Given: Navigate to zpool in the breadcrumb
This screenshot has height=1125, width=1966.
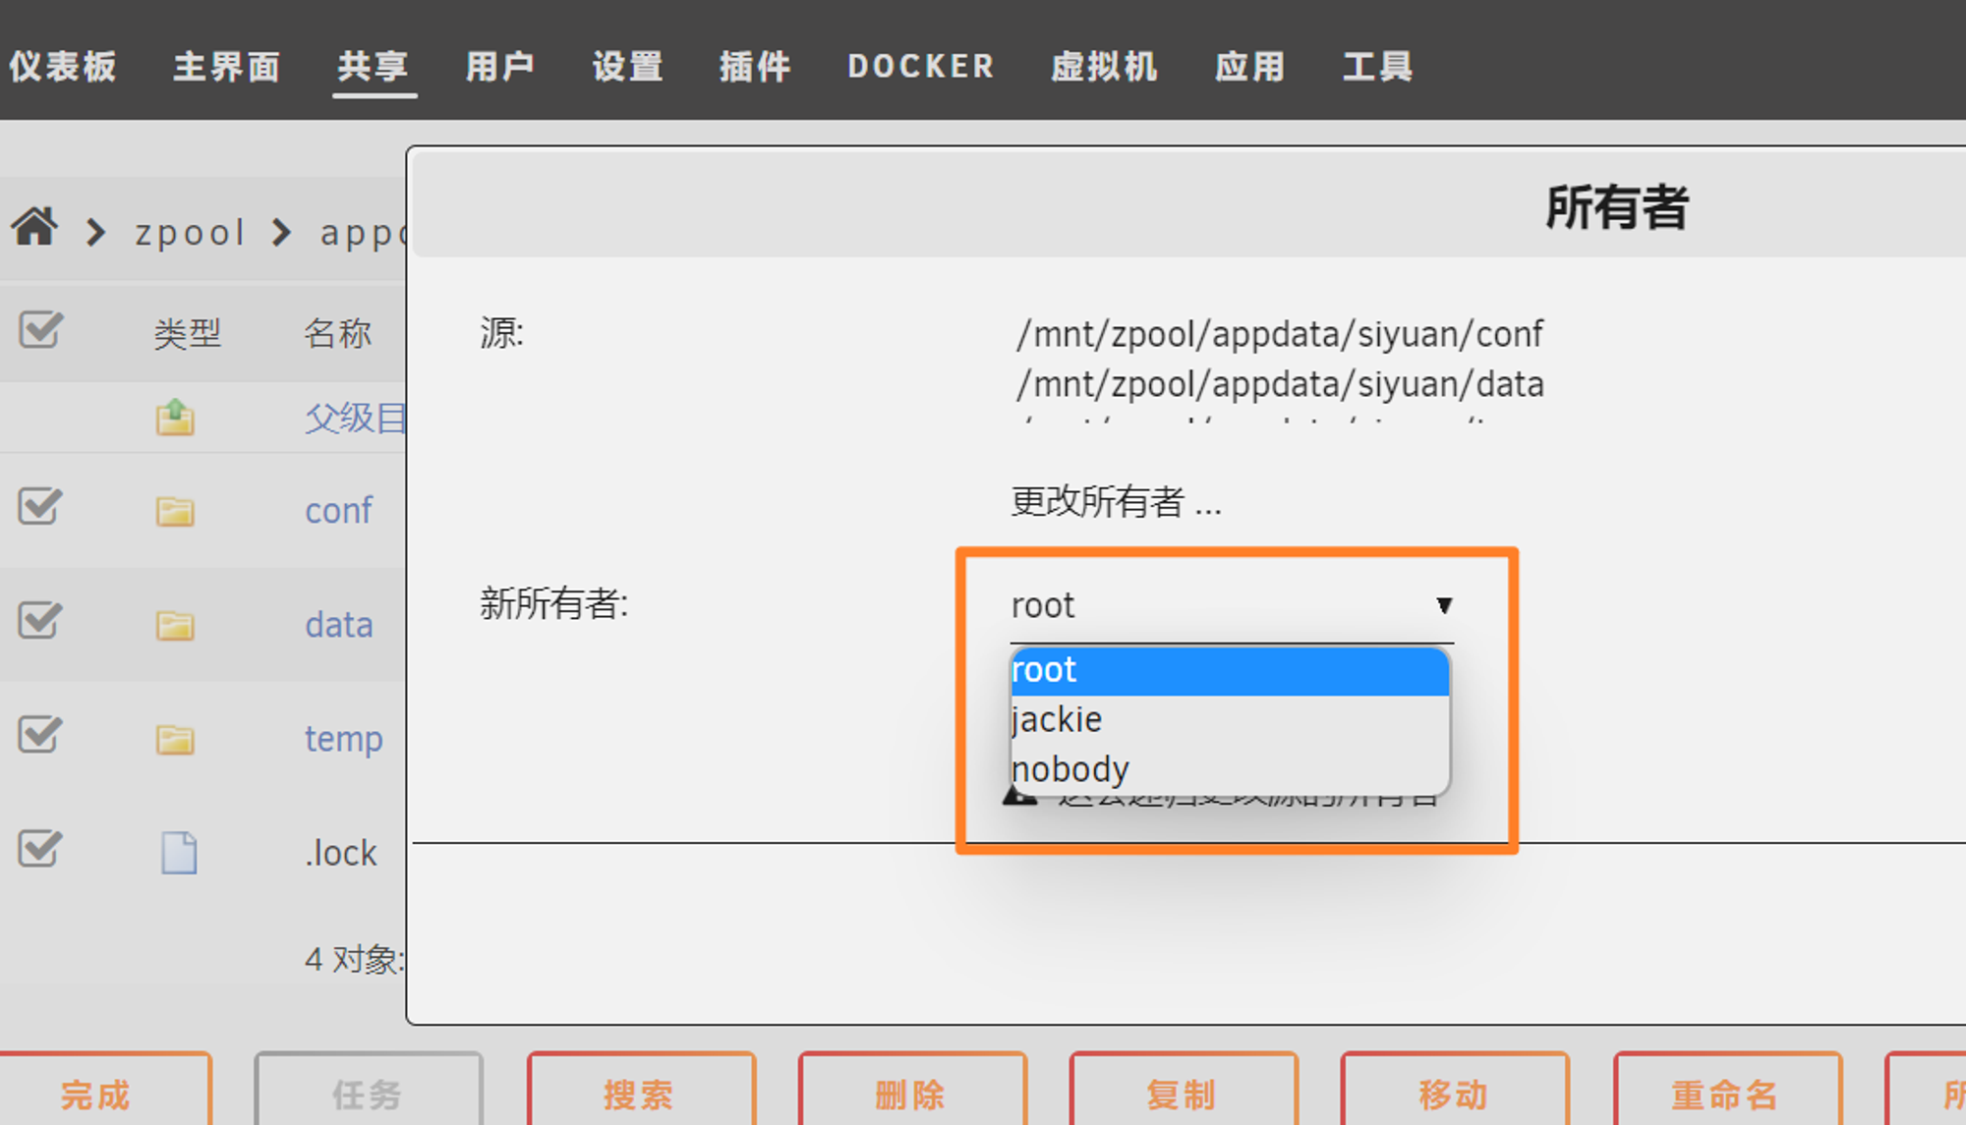Looking at the screenshot, I should 190,233.
